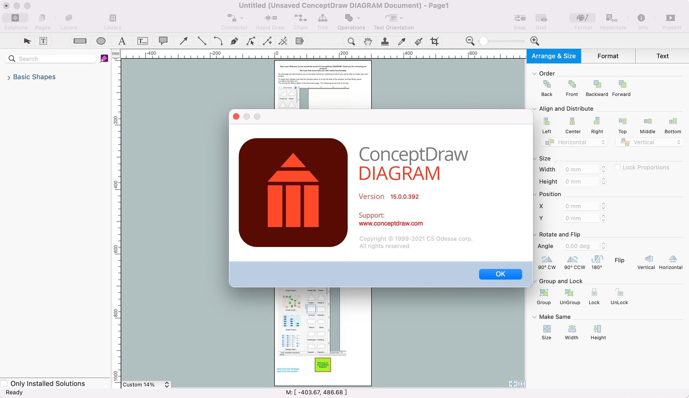
Task: Select the Text Box tool
Action: tap(142, 41)
